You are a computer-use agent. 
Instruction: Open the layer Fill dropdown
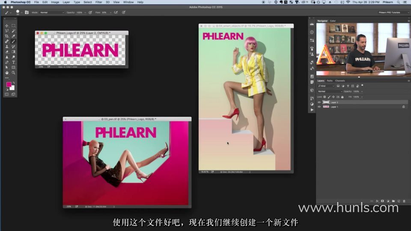pos(362,97)
